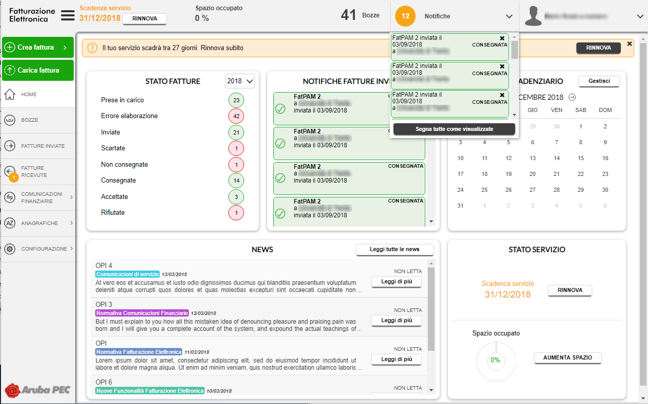This screenshot has height=404, width=648.
Task: Click the Configurazione gear icon
Action: tap(10, 249)
